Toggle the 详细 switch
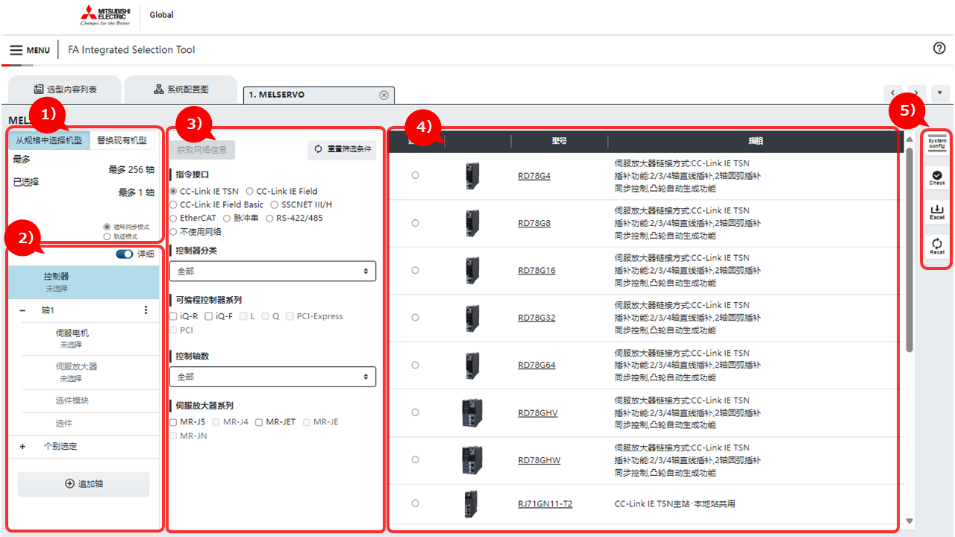The width and height of the screenshot is (955, 537). (x=125, y=254)
